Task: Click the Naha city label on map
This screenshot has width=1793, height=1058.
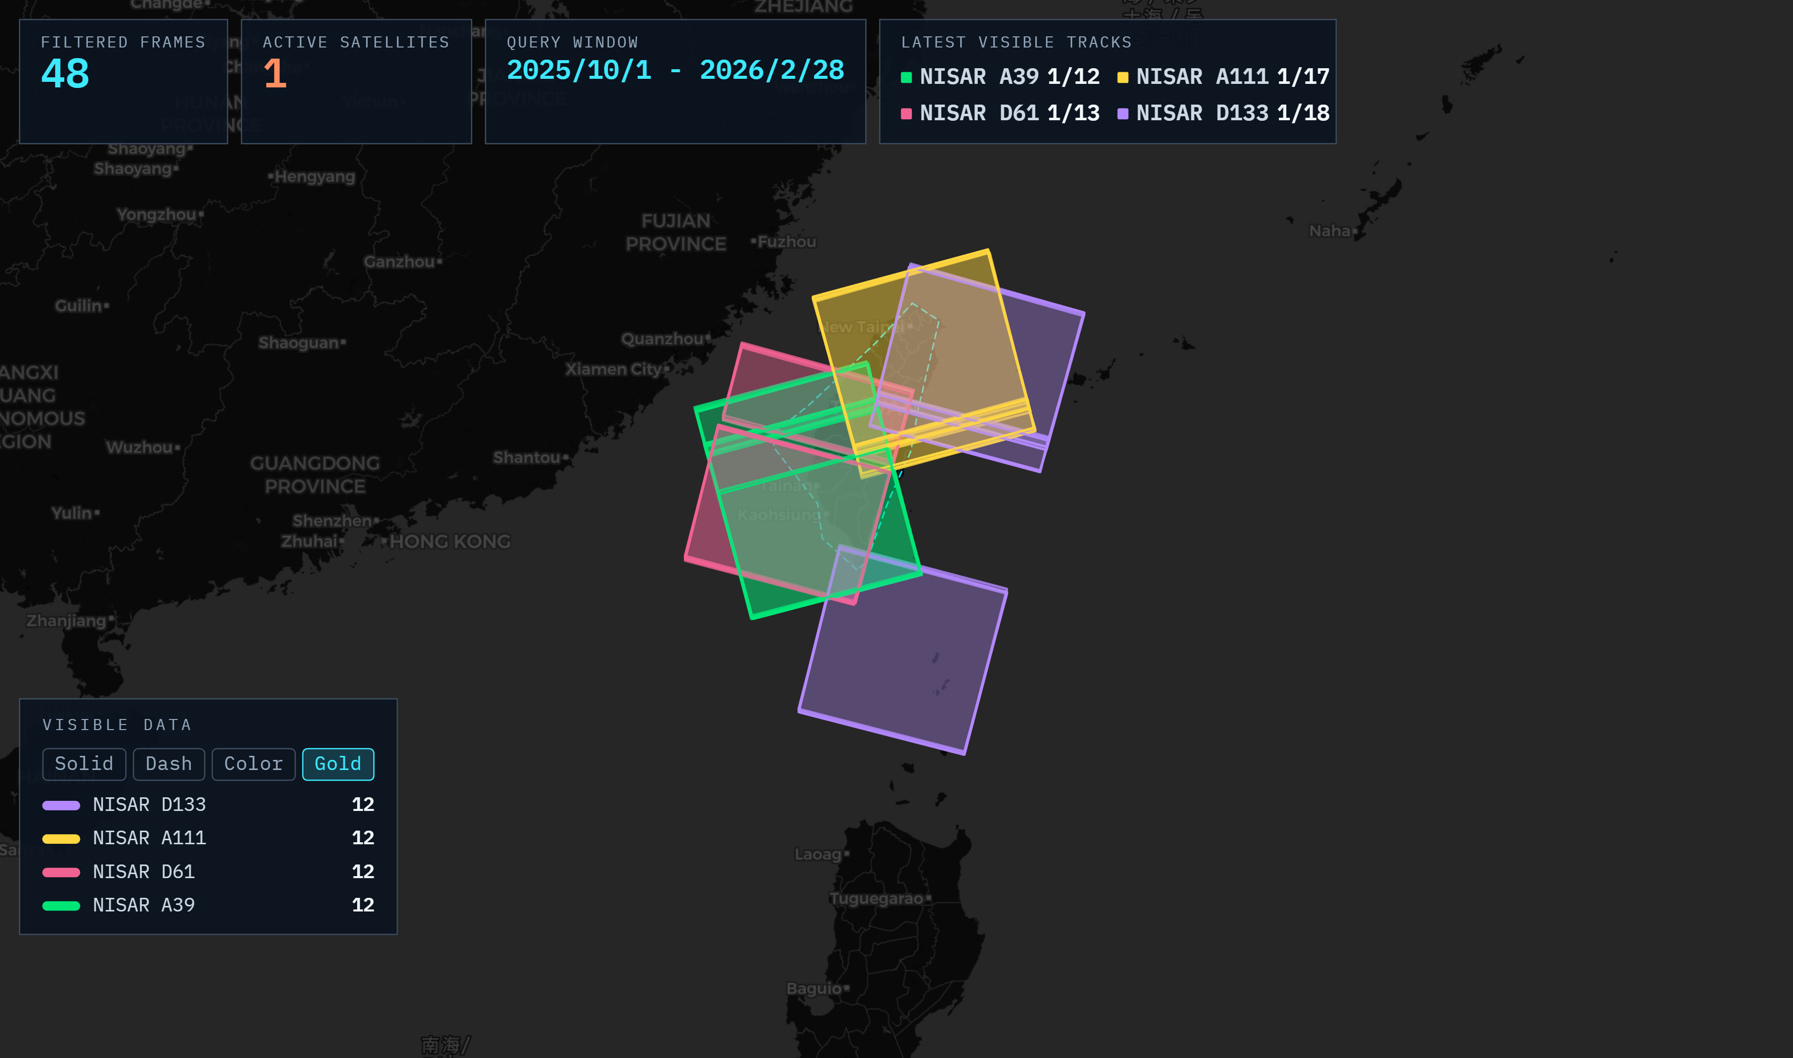Action: pos(1330,231)
